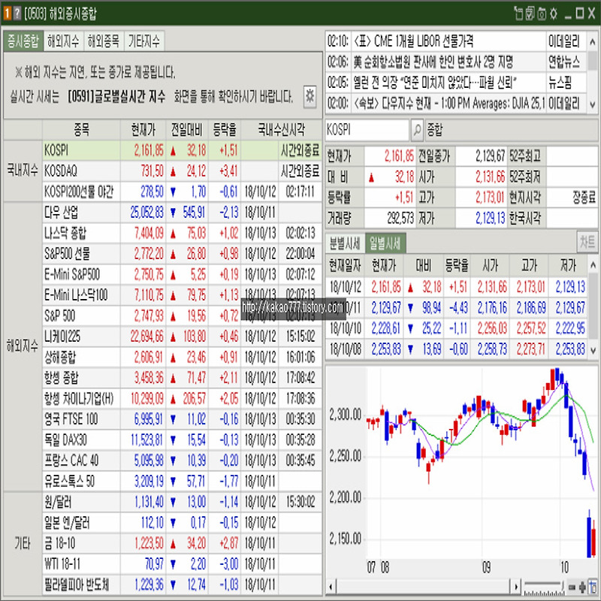Open the 기타지수 tab
The image size is (601, 601).
point(143,41)
